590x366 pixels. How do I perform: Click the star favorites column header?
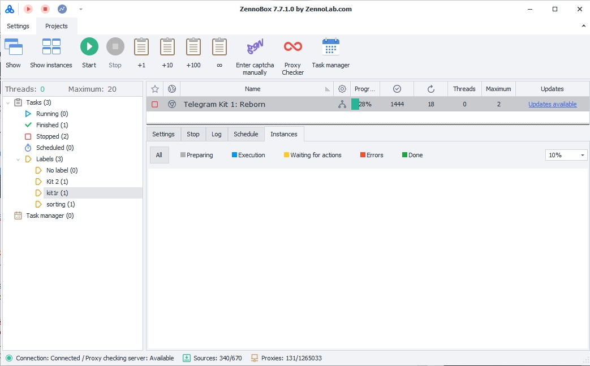coord(154,89)
